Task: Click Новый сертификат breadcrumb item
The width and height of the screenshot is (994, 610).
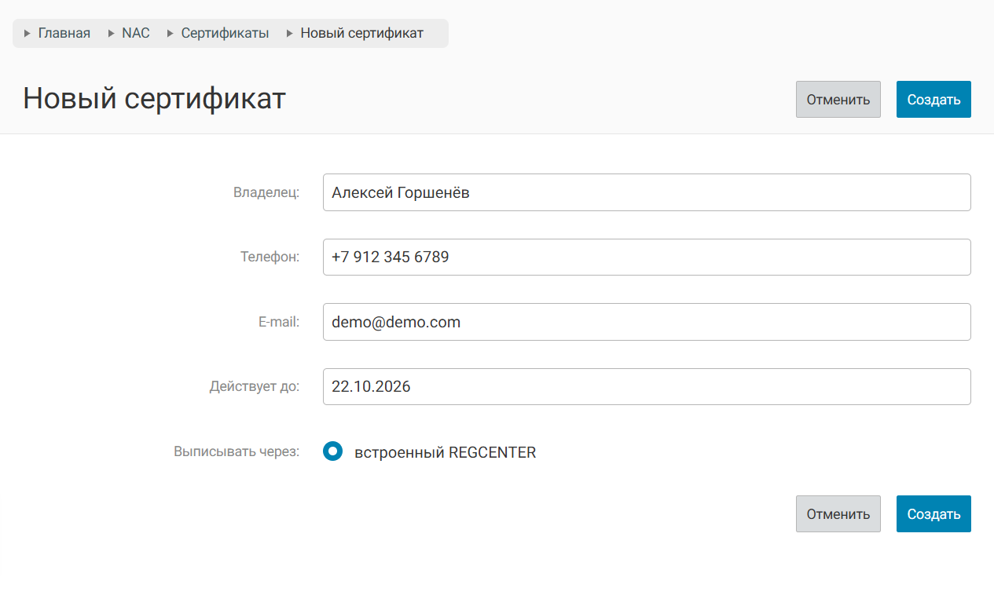Action: coord(361,34)
